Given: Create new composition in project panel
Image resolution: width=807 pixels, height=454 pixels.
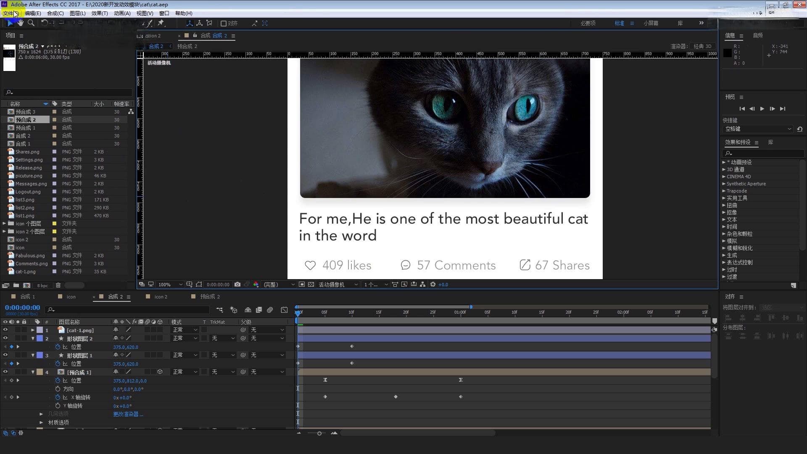Looking at the screenshot, I should pyautogui.click(x=26, y=285).
